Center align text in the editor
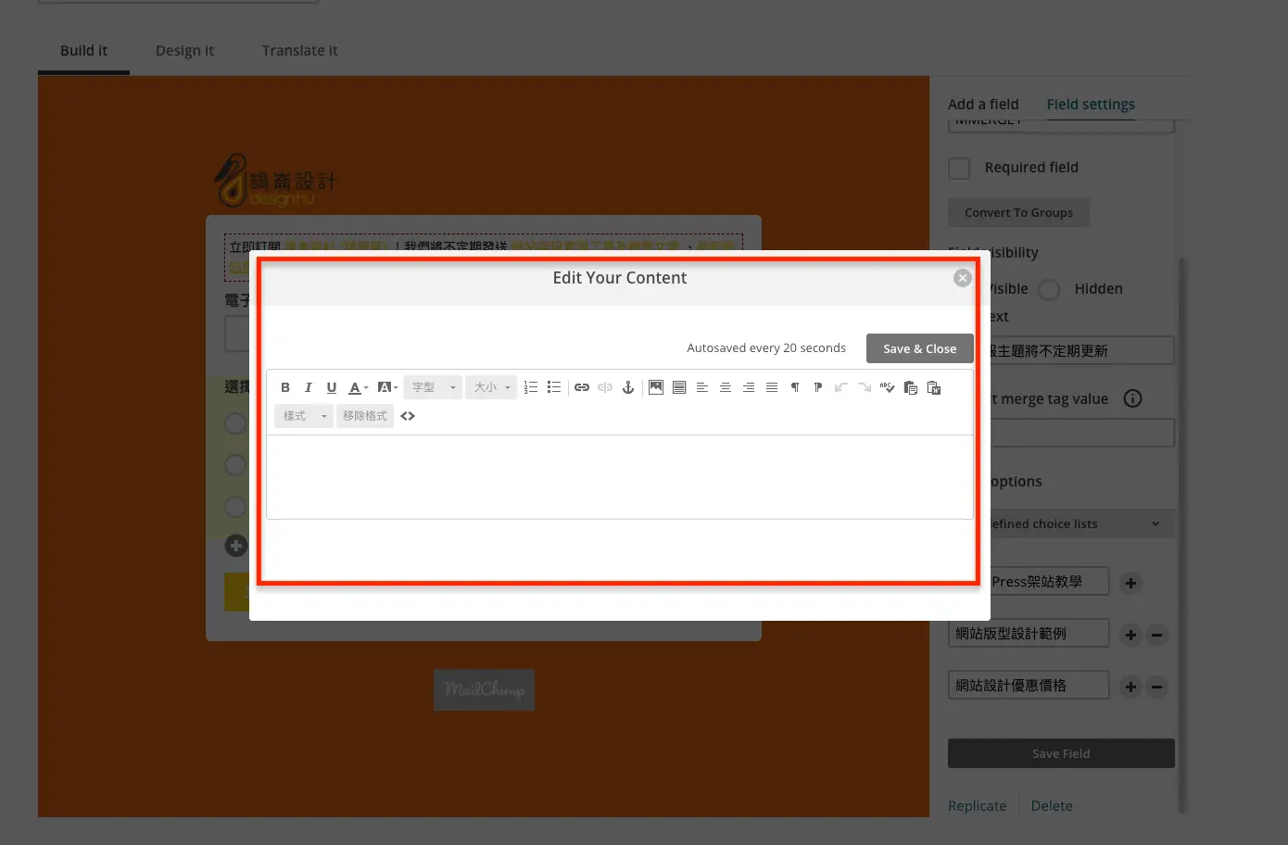 point(726,387)
